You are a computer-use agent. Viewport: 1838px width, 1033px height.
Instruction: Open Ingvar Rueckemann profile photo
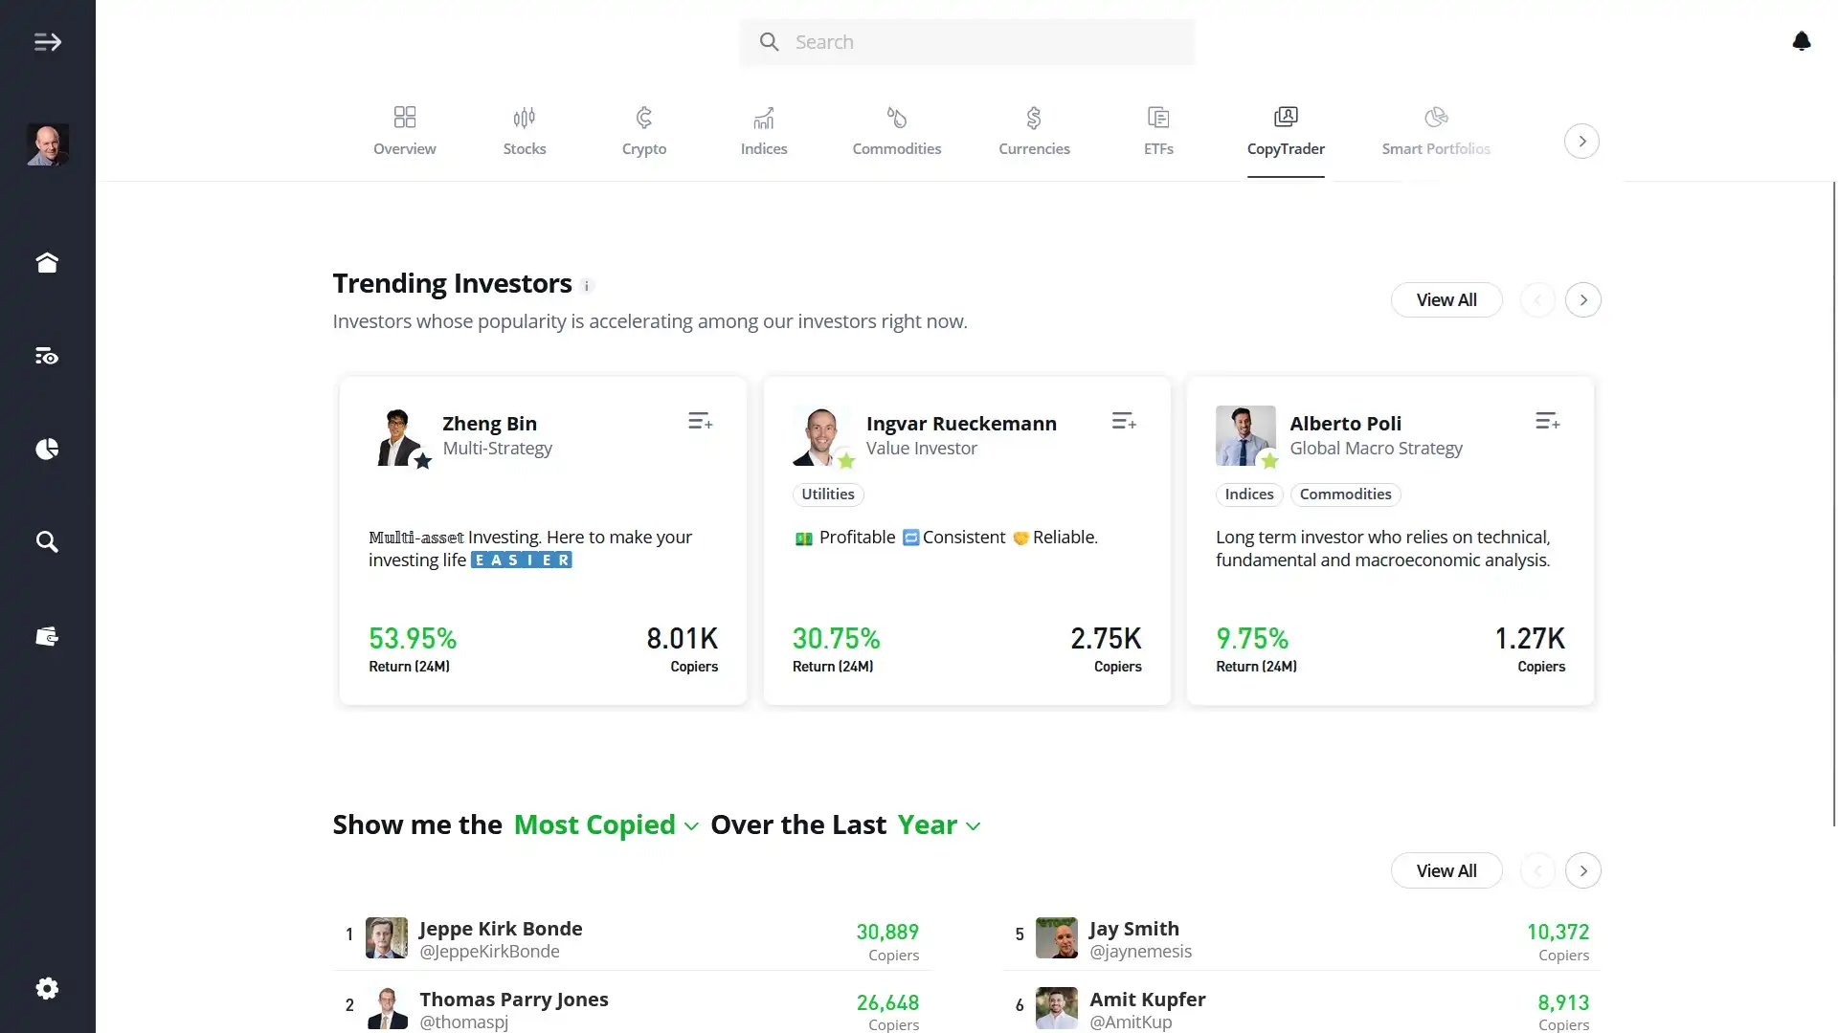(x=822, y=436)
